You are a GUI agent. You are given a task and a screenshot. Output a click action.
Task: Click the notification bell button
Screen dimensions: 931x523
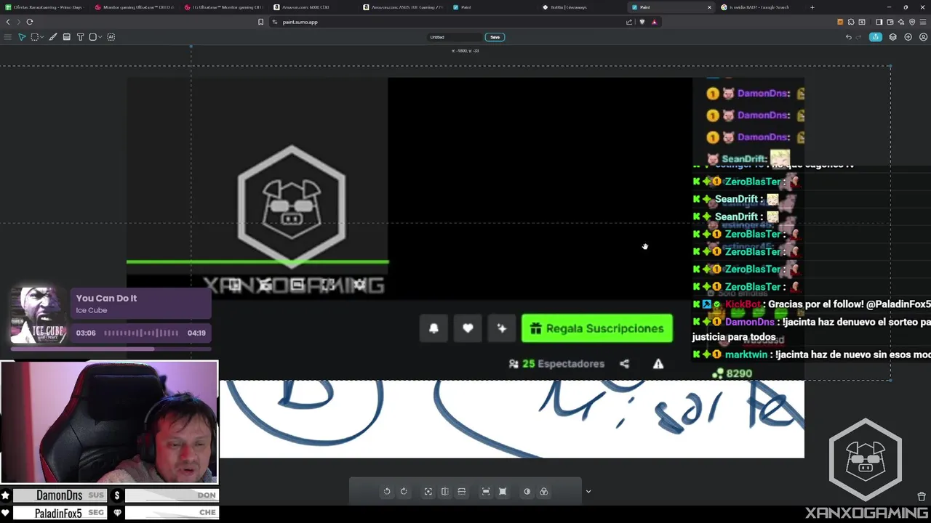click(433, 328)
